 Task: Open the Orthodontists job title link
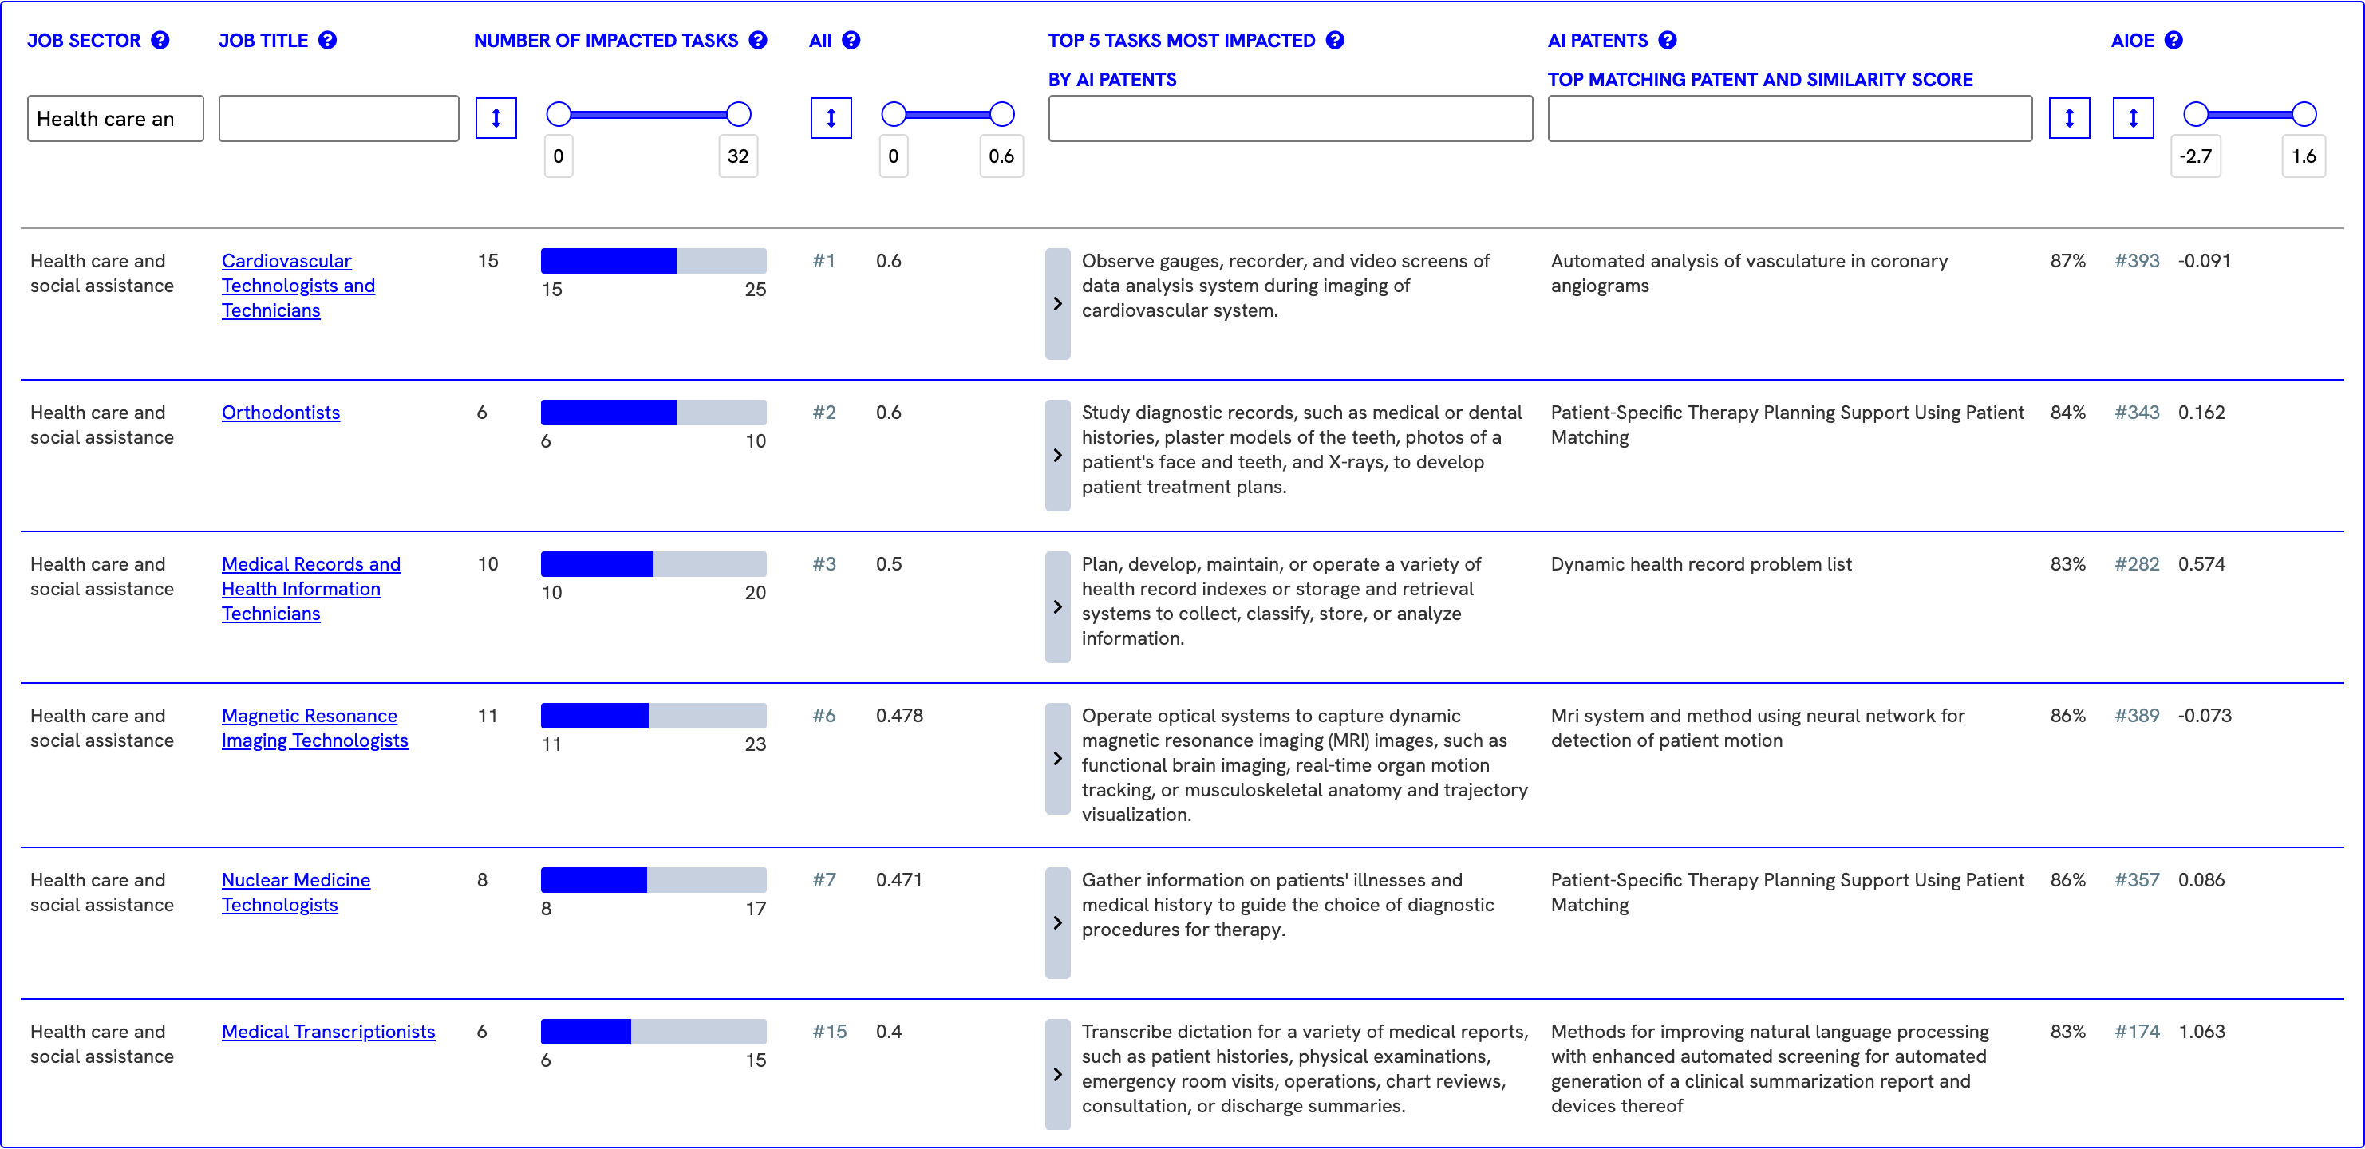click(281, 413)
